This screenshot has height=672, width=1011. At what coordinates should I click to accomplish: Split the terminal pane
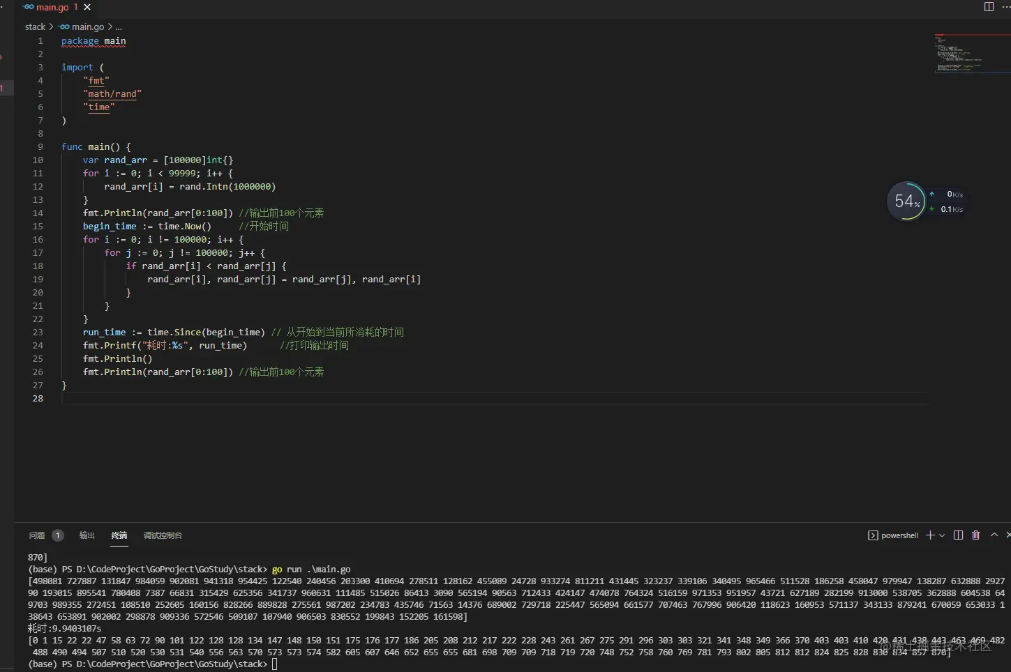[x=958, y=535]
